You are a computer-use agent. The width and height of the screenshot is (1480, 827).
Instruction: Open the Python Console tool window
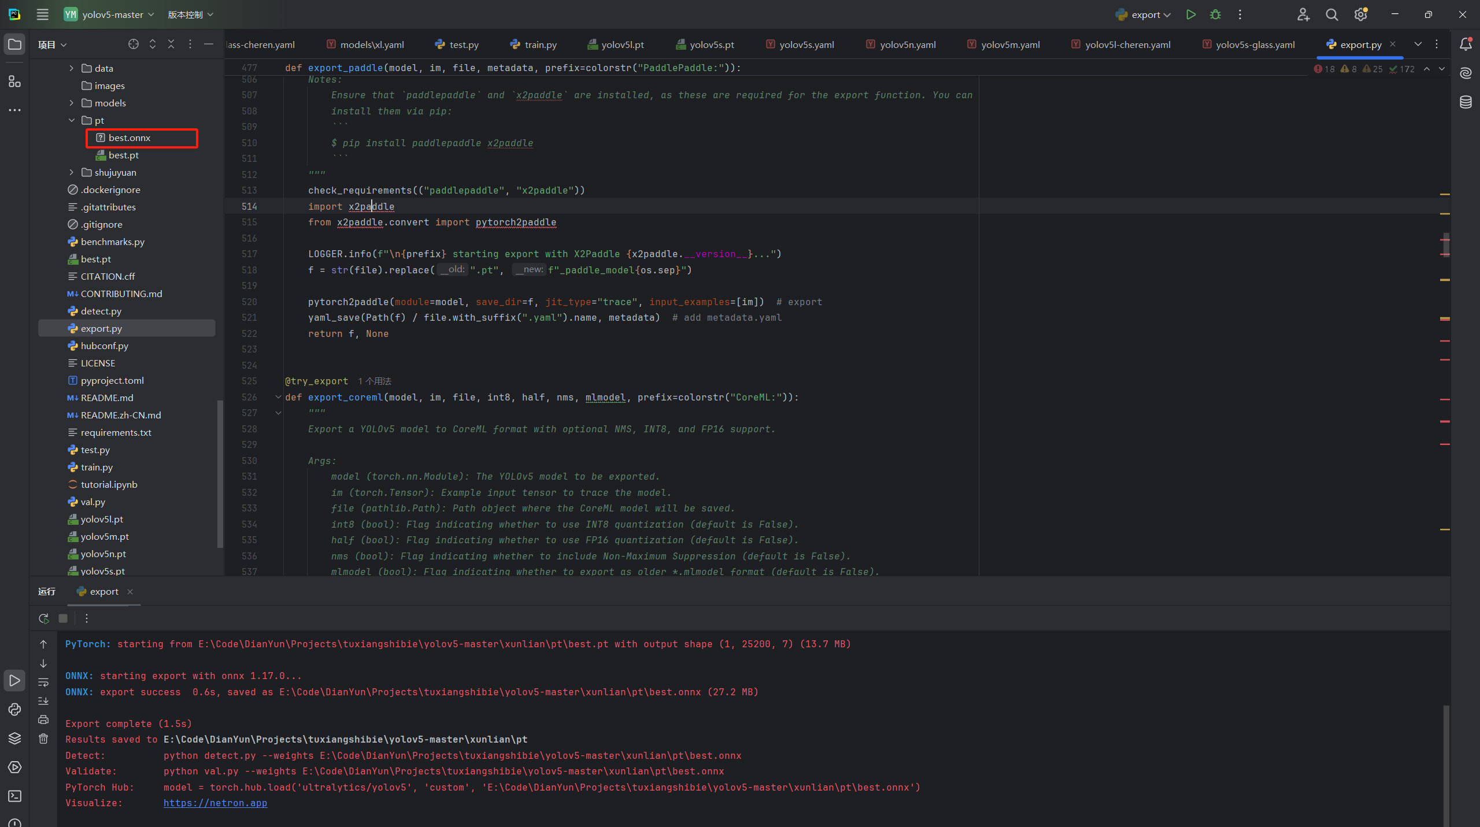(x=14, y=710)
